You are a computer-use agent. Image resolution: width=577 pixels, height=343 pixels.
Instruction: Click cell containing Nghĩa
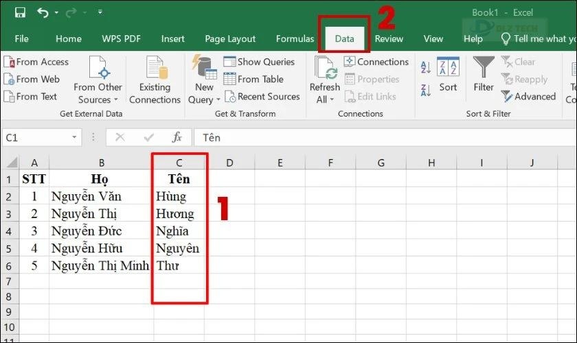[179, 231]
